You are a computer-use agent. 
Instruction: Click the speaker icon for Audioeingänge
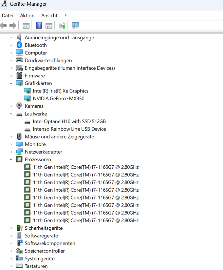[19, 37]
